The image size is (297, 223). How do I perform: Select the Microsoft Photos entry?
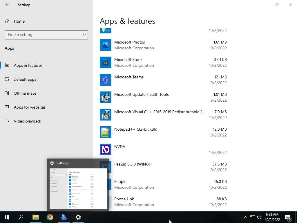tap(163, 45)
